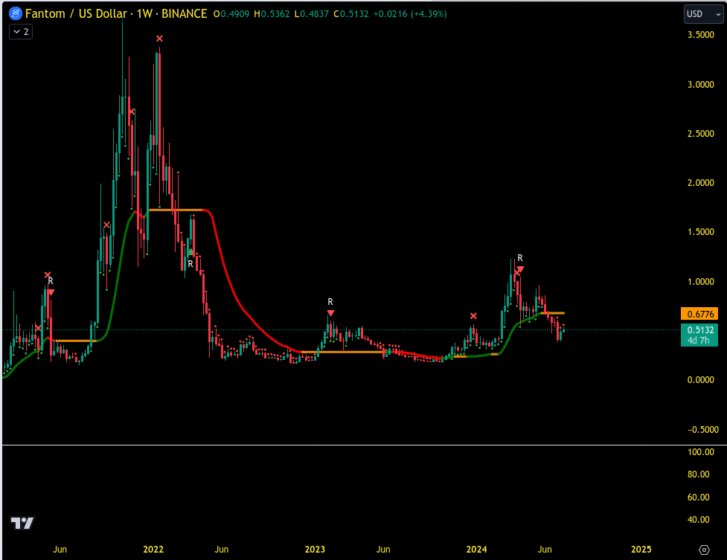Select the green up-triangle R signal marker
This screenshot has width=727, height=560.
click(x=190, y=252)
